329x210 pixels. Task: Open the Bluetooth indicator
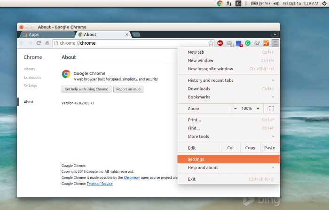pyautogui.click(x=246, y=3)
